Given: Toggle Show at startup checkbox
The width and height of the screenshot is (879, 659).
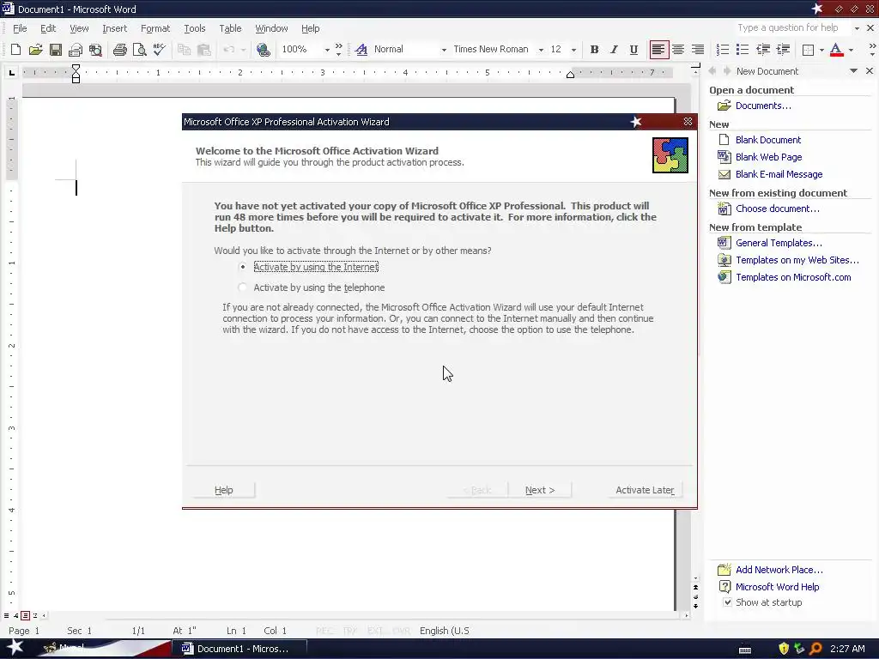Looking at the screenshot, I should click(x=727, y=602).
